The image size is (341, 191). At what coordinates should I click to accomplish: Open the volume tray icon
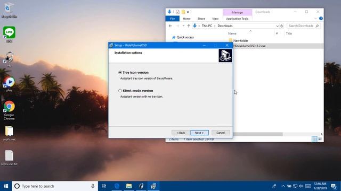[x=301, y=186]
